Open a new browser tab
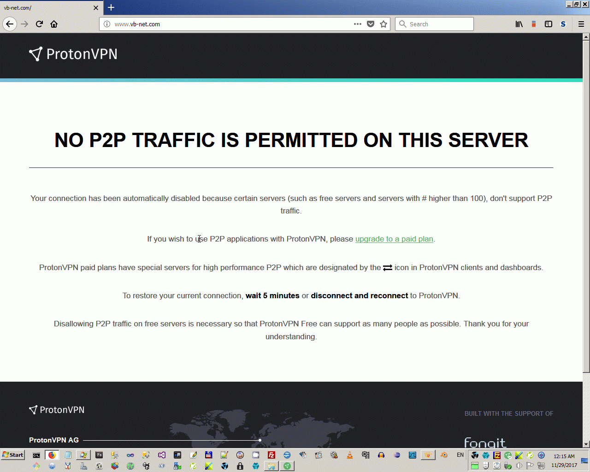The width and height of the screenshot is (590, 472). pos(111,7)
